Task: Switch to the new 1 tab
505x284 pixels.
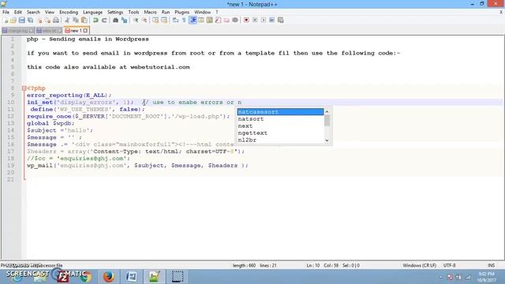Action: (x=76, y=31)
